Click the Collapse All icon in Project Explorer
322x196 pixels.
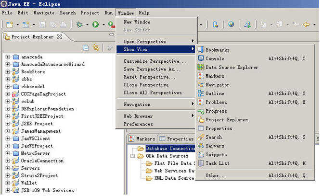(86, 48)
